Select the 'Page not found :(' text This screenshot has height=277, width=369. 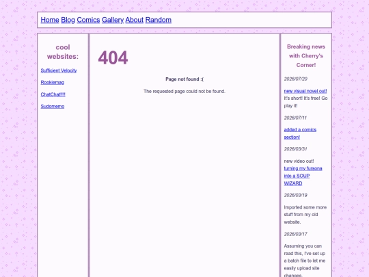tap(184, 79)
